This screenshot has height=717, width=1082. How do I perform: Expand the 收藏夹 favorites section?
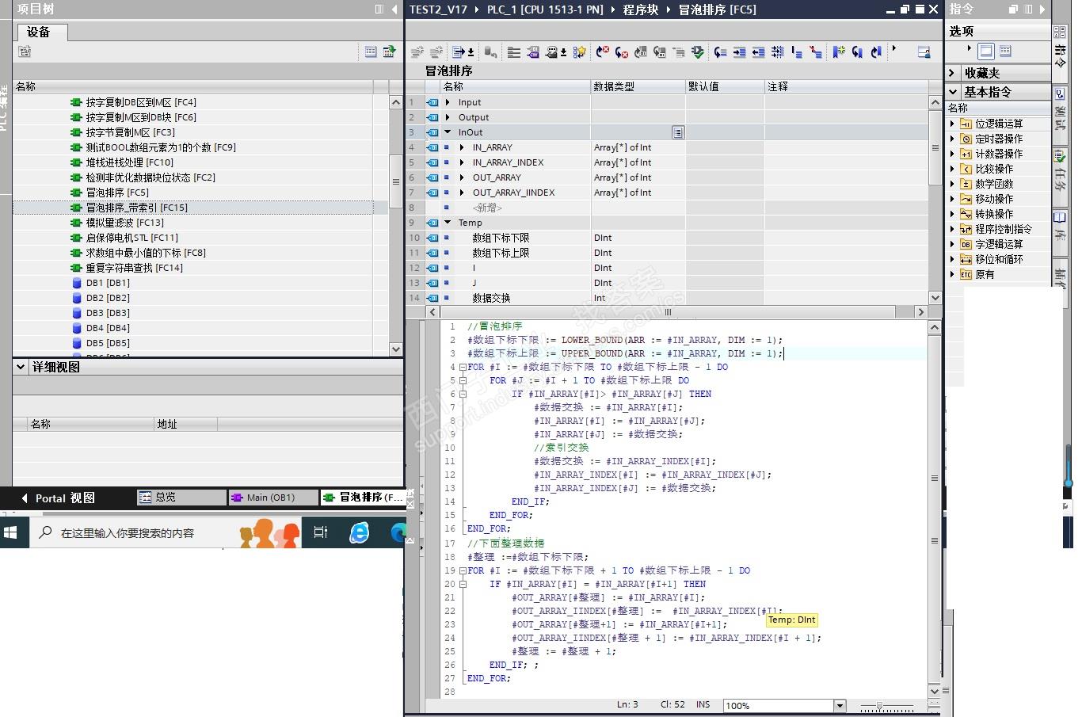click(x=953, y=73)
